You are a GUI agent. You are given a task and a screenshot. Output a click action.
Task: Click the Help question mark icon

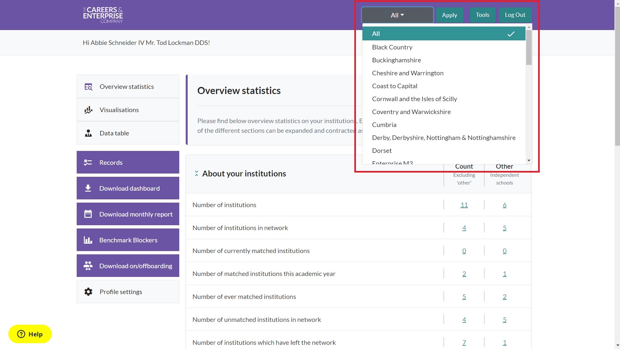(x=21, y=334)
